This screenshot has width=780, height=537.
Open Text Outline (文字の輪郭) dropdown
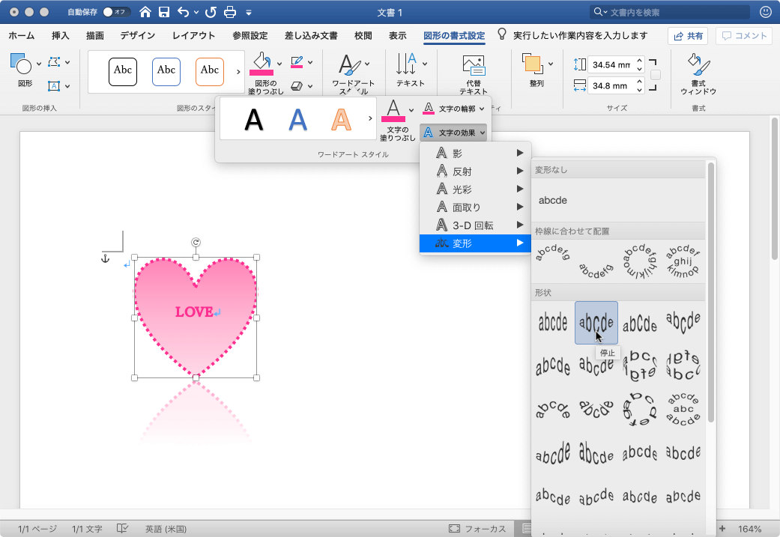point(453,109)
